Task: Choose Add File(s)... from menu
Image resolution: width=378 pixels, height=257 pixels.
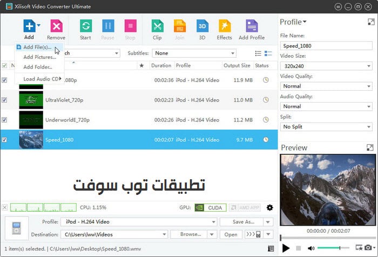Action: pos(39,48)
